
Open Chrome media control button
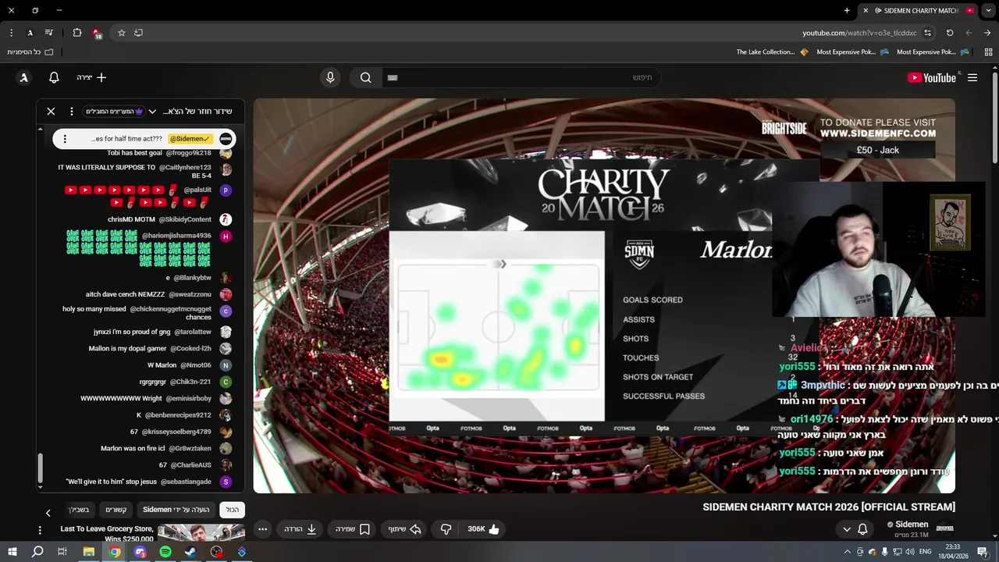coord(49,33)
